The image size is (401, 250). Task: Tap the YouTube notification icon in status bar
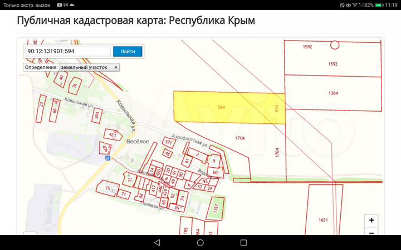coord(60,5)
